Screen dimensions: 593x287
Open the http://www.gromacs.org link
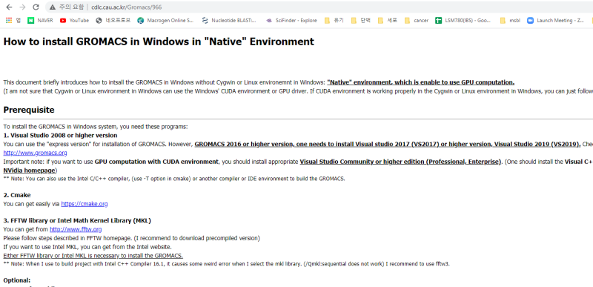pos(35,153)
